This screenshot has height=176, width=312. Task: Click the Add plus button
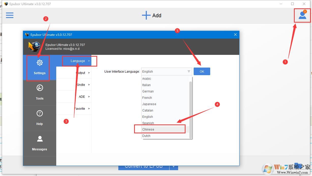click(x=152, y=15)
